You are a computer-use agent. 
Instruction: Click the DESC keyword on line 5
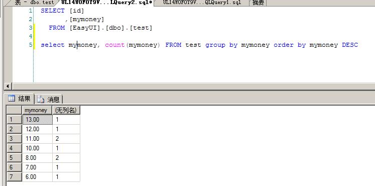coord(350,45)
